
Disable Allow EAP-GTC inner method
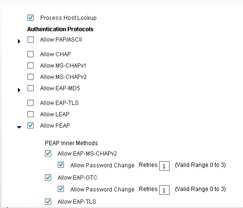coord(48,177)
